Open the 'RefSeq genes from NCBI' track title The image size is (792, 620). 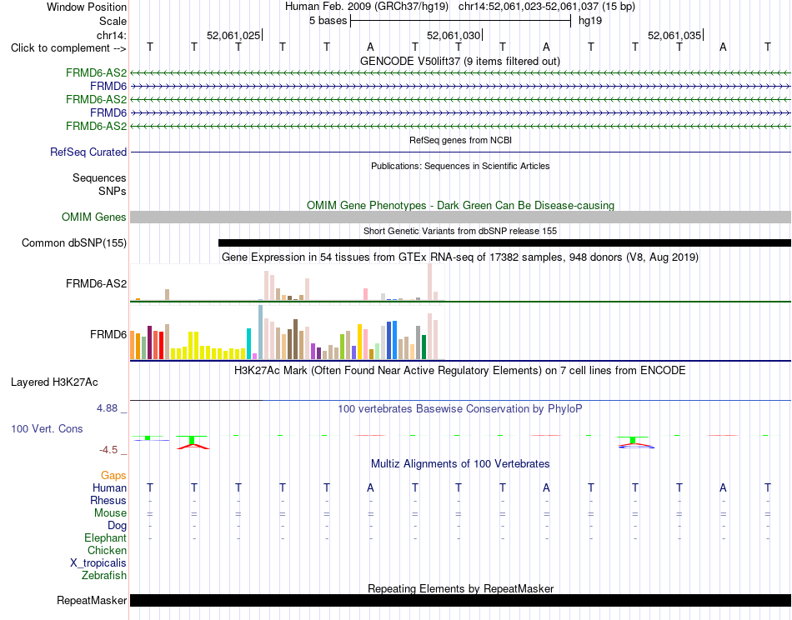point(460,140)
